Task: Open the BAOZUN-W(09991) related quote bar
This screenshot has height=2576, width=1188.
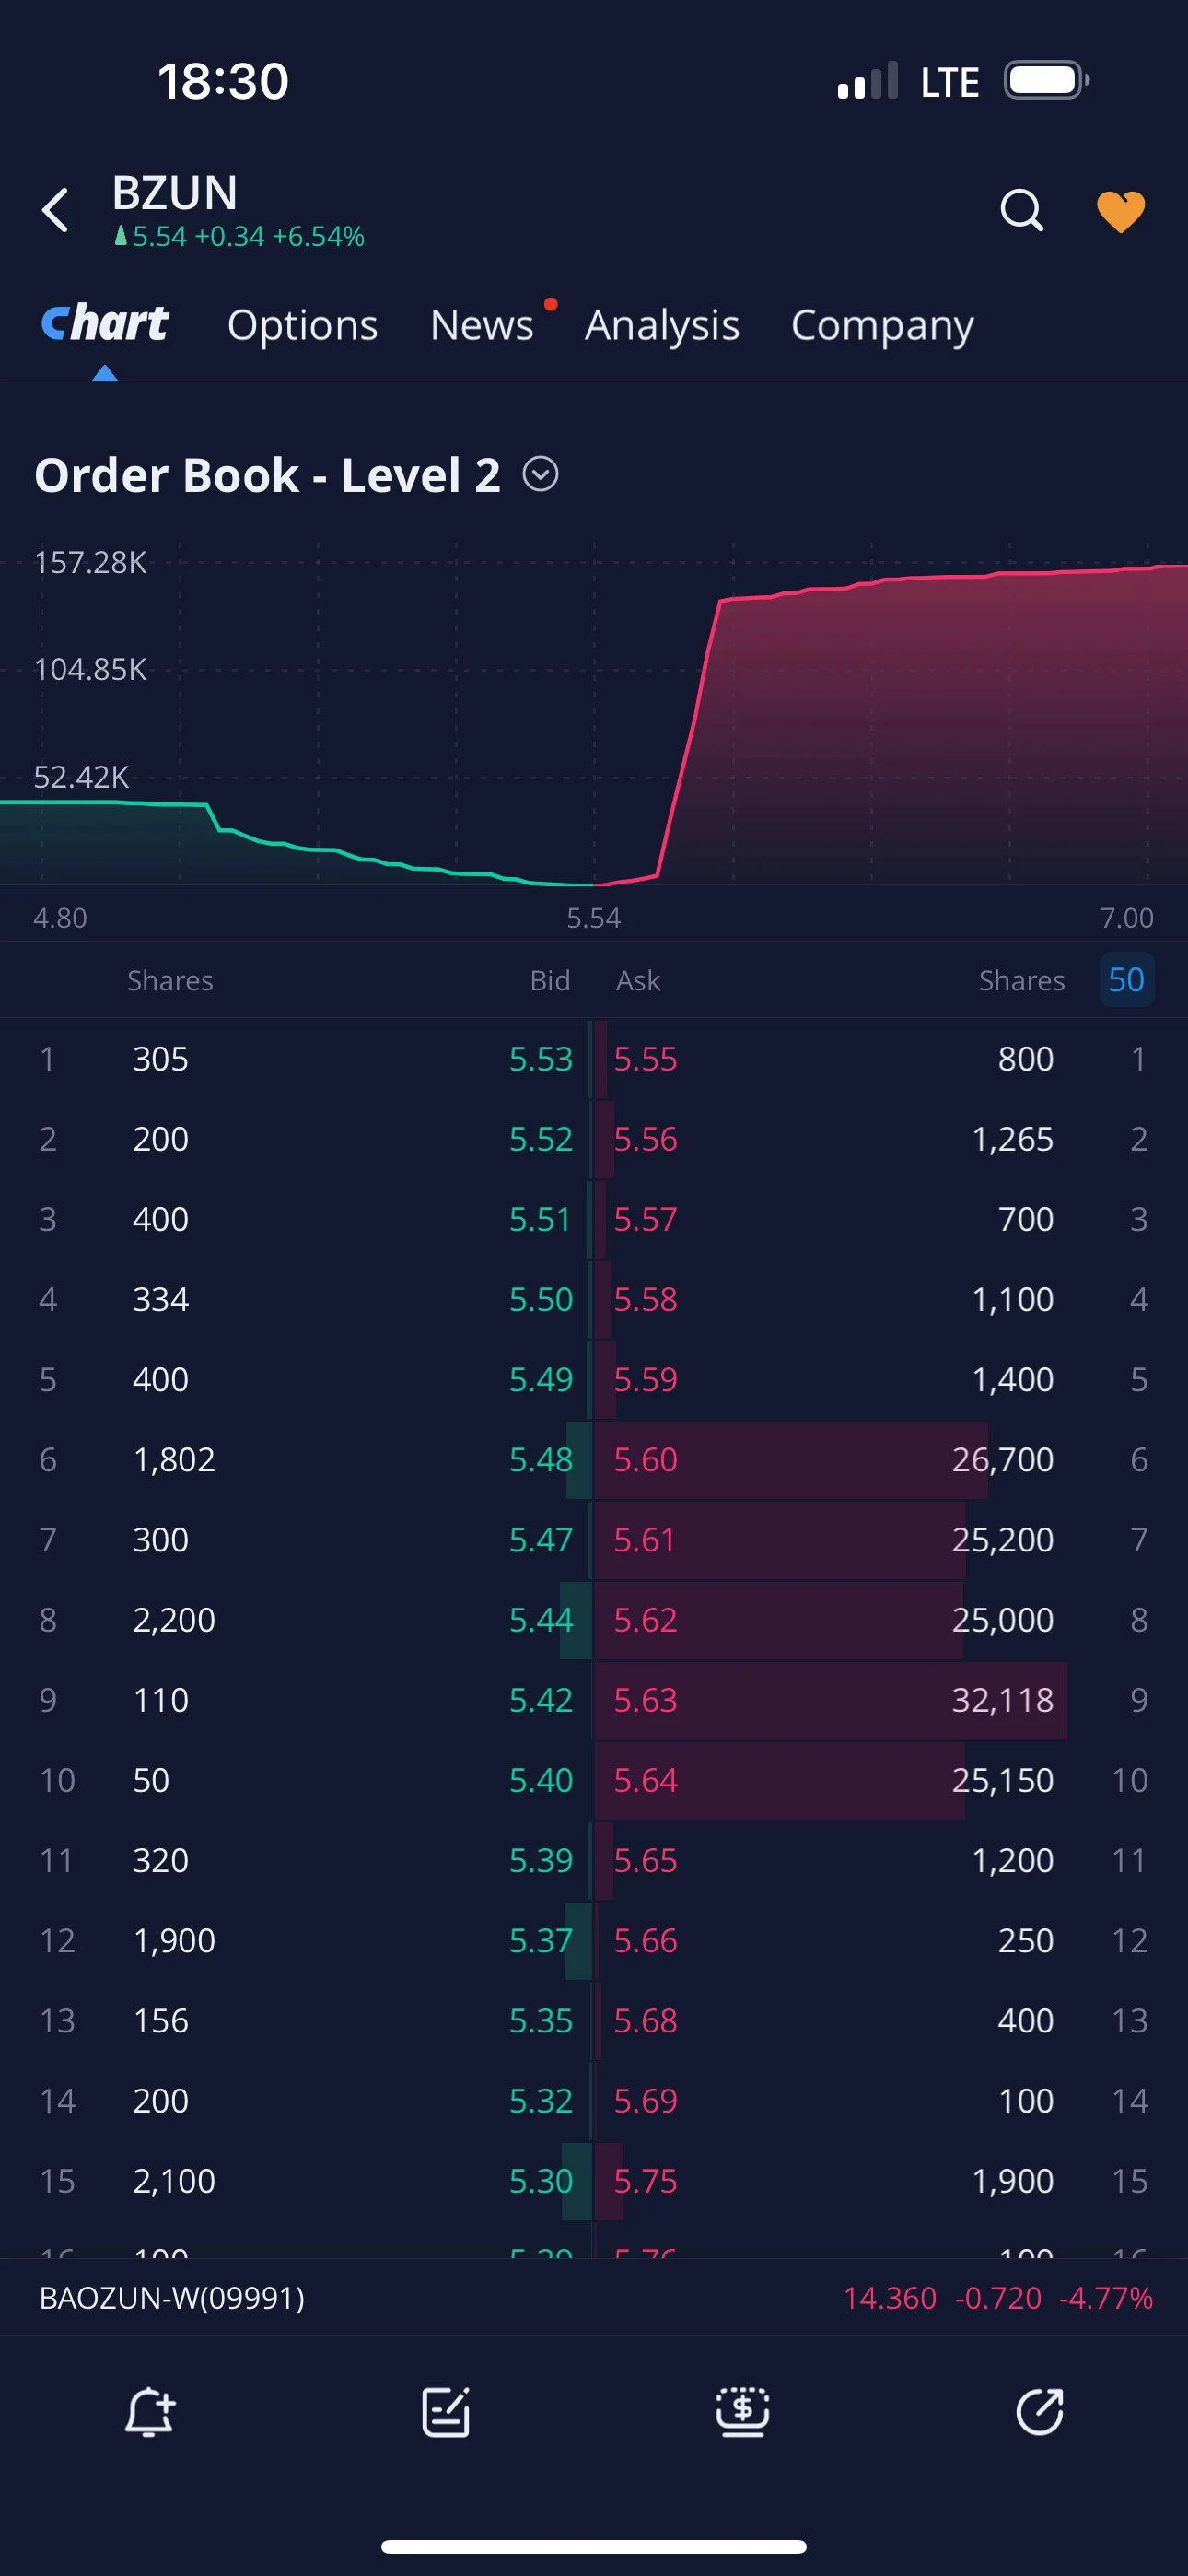Action: [594, 2297]
